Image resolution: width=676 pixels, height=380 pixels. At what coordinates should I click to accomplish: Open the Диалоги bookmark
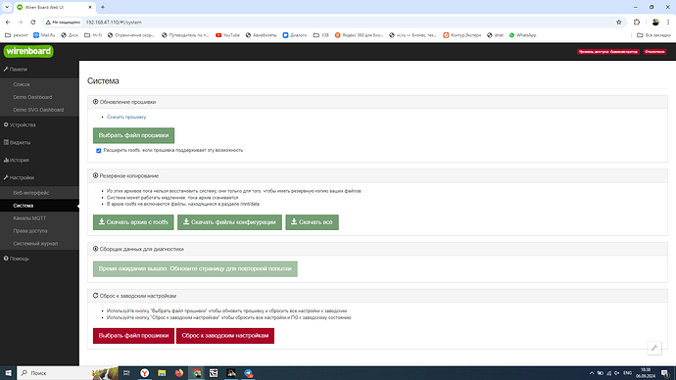pyautogui.click(x=295, y=35)
